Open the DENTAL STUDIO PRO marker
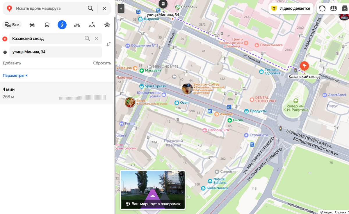This screenshot has width=349, height=214. point(252,99)
